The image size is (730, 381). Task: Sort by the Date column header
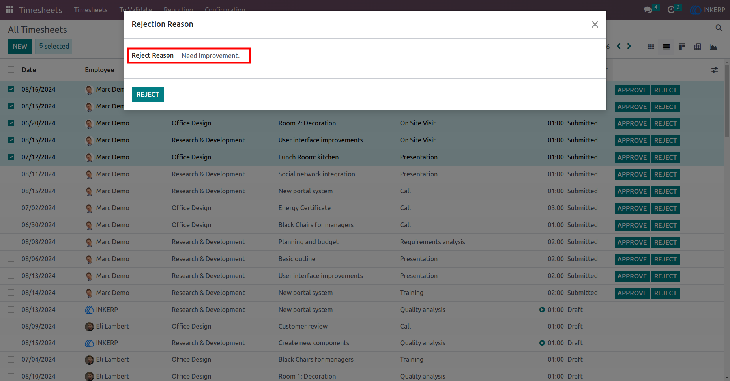point(29,70)
